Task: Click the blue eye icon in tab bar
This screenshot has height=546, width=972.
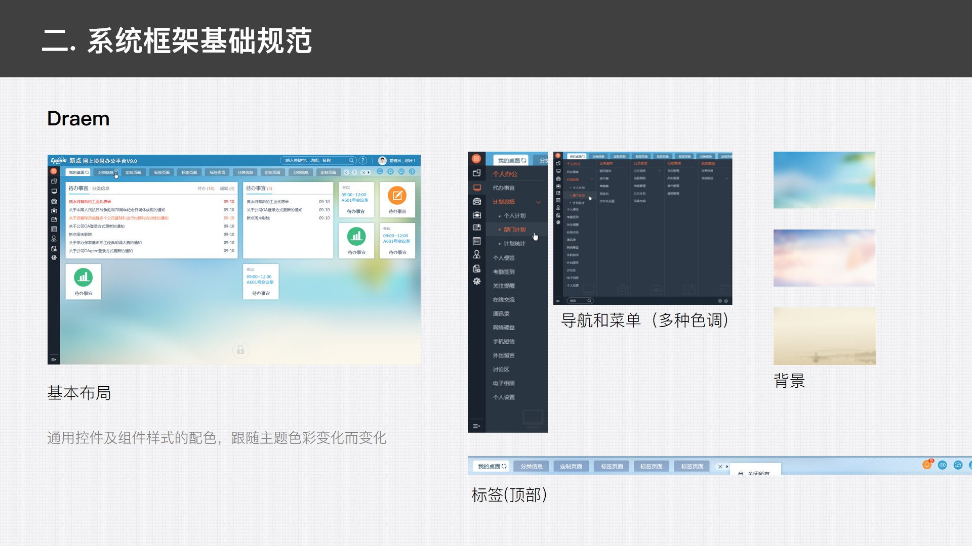Action: (942, 465)
